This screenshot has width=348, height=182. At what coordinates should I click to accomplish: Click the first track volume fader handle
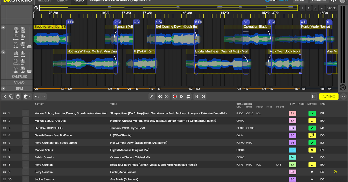click(29, 47)
